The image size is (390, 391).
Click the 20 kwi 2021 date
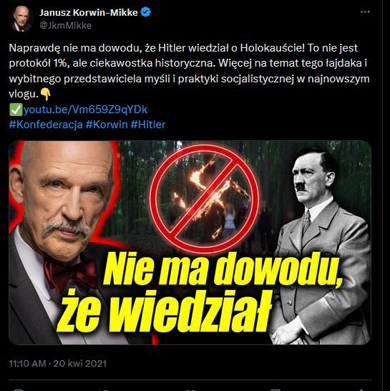pos(80,363)
